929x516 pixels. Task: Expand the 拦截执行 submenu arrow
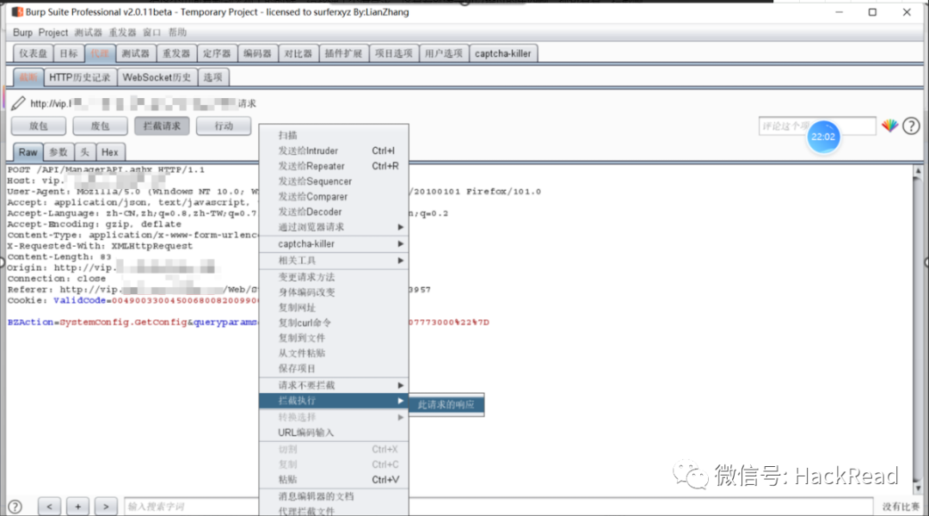coord(401,401)
